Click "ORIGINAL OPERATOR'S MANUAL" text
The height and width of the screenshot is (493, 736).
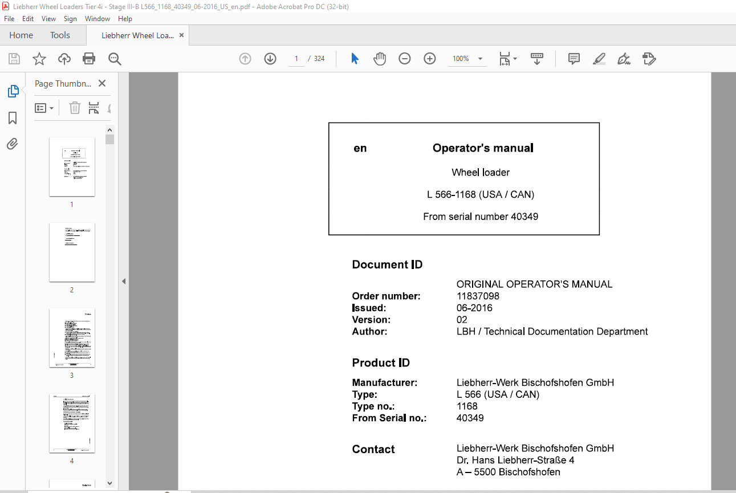534,284
